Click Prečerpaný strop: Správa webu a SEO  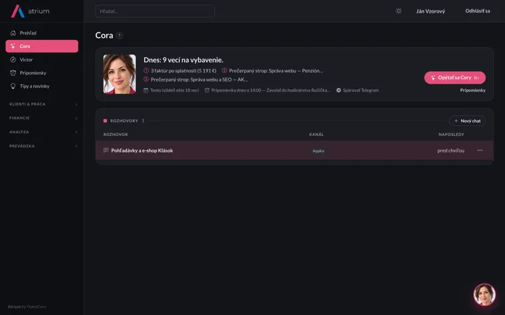coord(199,80)
